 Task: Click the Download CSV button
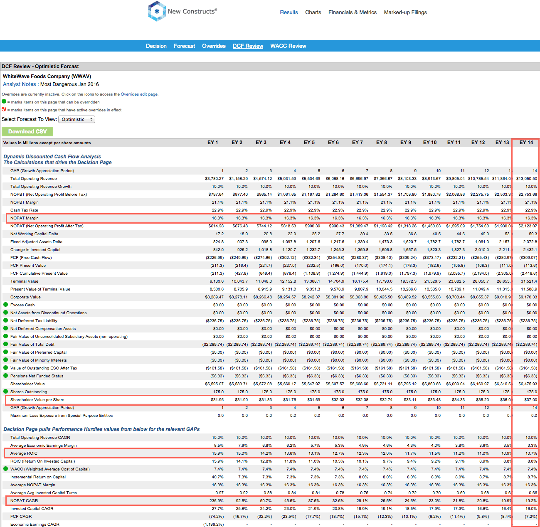pyautogui.click(x=27, y=131)
